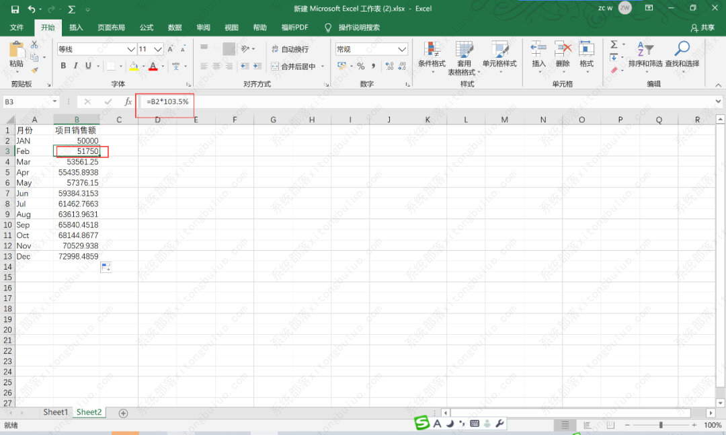Apply underline to cell text
Viewport: 726px width, 435px height.
coord(87,65)
